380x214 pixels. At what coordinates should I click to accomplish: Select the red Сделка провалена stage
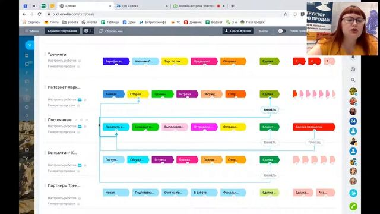pyautogui.click(x=314, y=127)
